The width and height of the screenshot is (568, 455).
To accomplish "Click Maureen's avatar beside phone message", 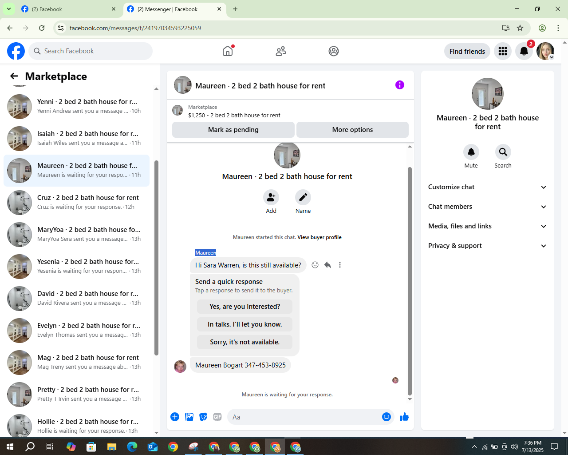I will click(180, 366).
